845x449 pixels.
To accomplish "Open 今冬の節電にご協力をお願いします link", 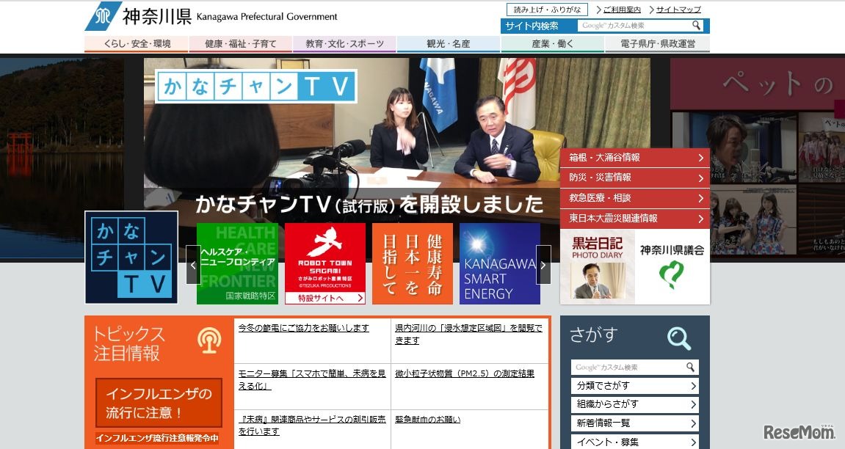I will click(303, 328).
